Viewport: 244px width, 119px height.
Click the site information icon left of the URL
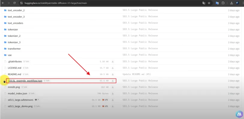[x=22, y=3]
